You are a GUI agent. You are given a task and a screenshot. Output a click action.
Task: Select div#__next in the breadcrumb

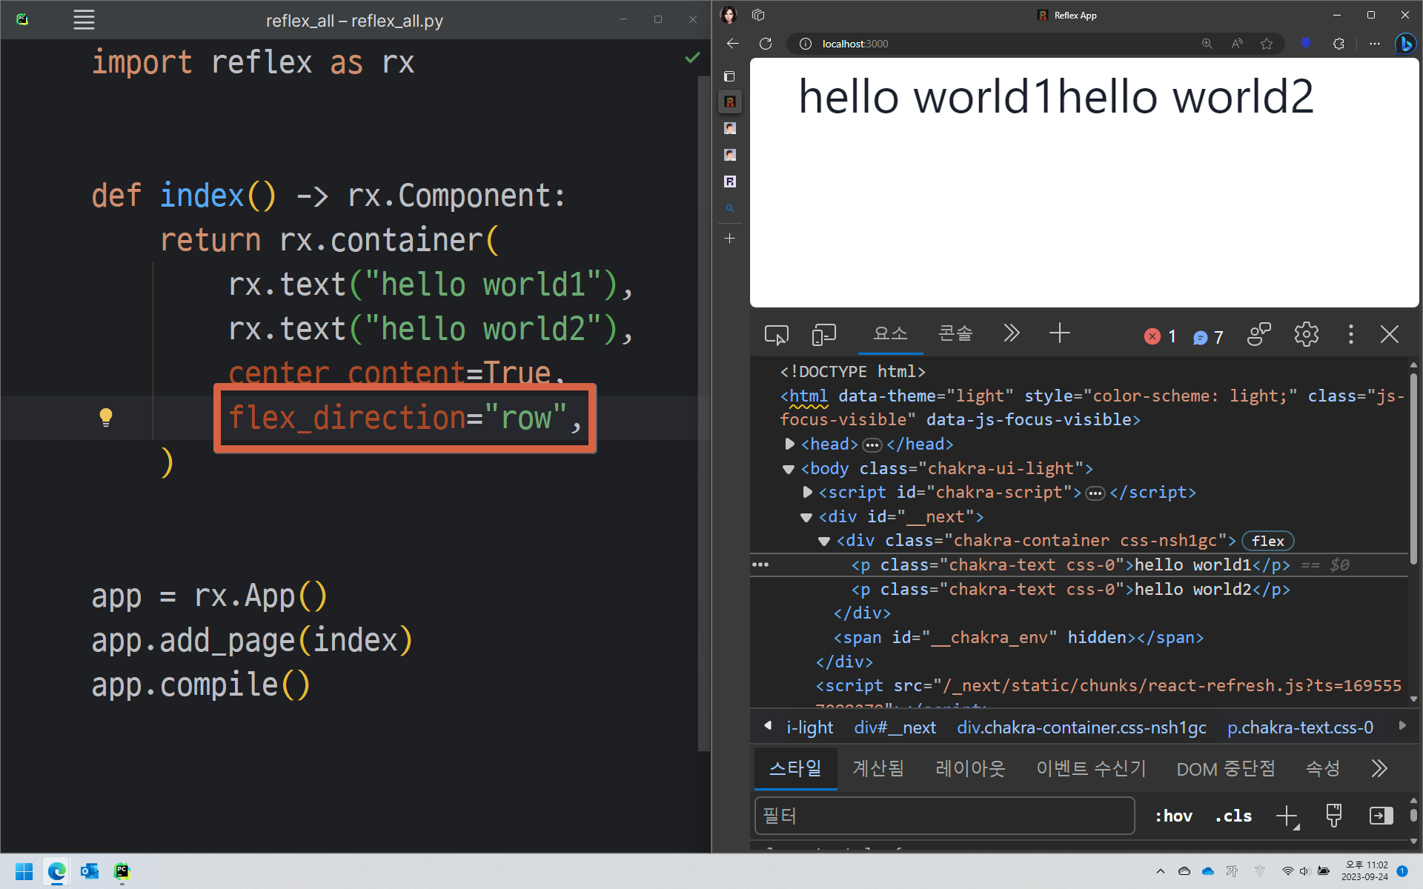tap(895, 727)
